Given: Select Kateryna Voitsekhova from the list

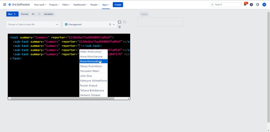Looking at the screenshot, I should click(93, 81).
